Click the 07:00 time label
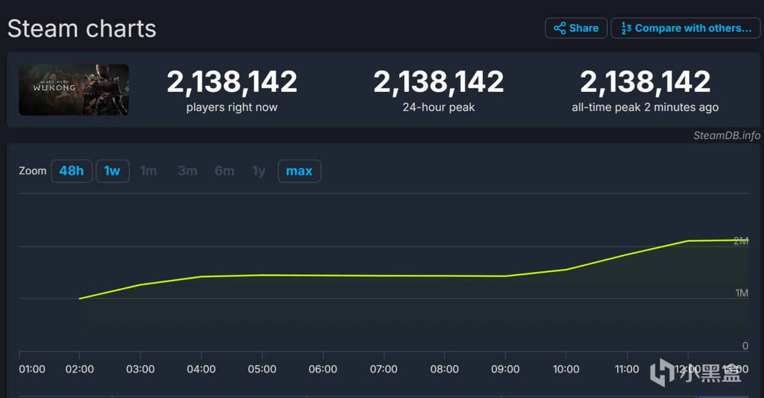 (384, 369)
